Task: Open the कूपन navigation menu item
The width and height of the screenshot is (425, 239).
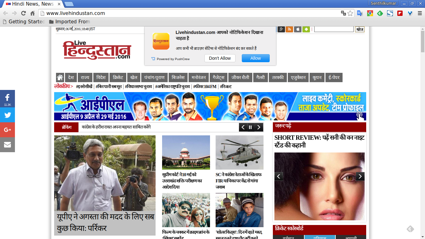Action: [317, 77]
